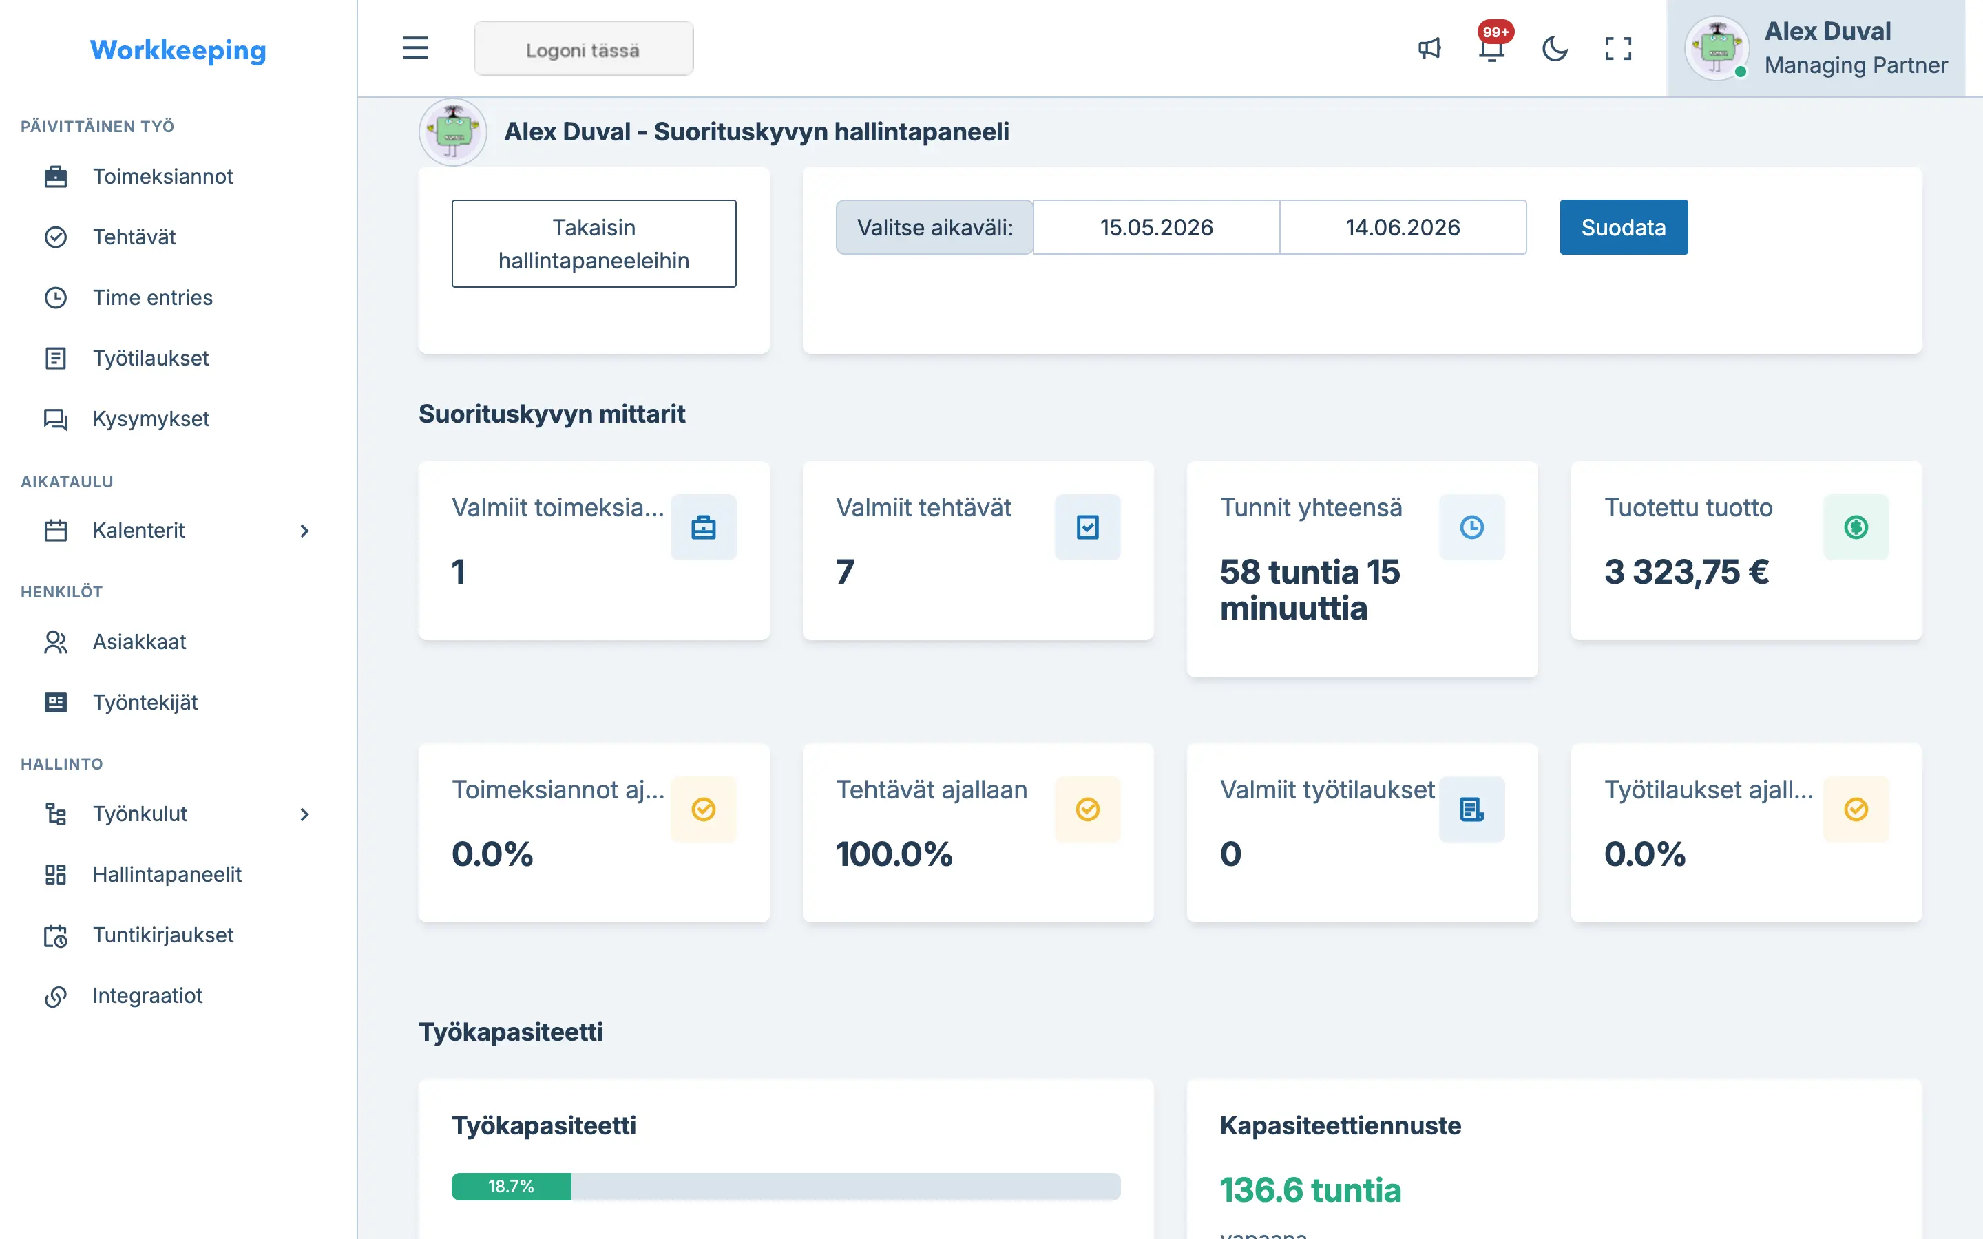Click check badge icon on Toimeksiannot ajallaan card
1983x1239 pixels.
pos(703,809)
